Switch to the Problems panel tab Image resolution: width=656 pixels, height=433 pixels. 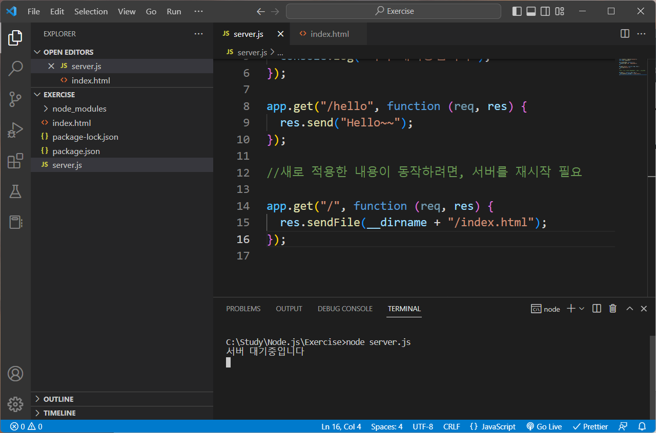243,309
